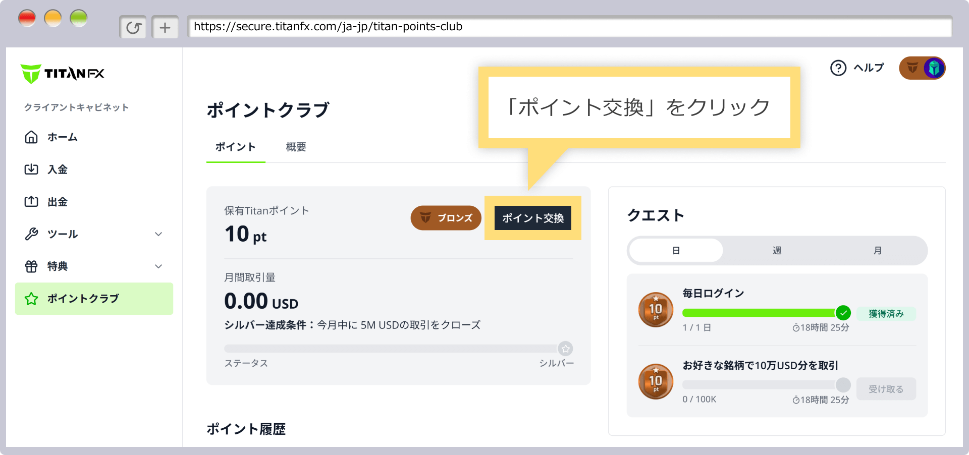Select the 月 period option
The image size is (969, 455).
[x=877, y=250]
